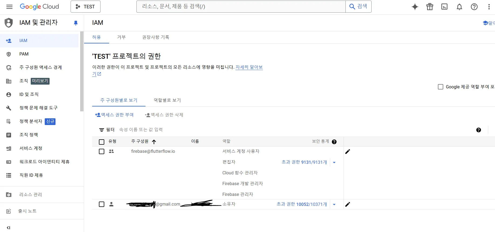The width and height of the screenshot is (495, 232).
Task: Open the help question mark in header
Action: tap(474, 7)
